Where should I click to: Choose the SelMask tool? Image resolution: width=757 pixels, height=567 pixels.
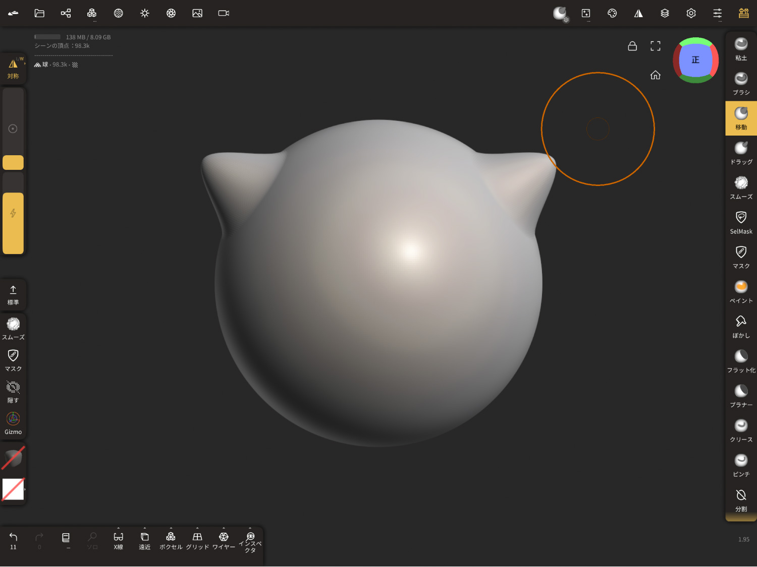(x=740, y=222)
